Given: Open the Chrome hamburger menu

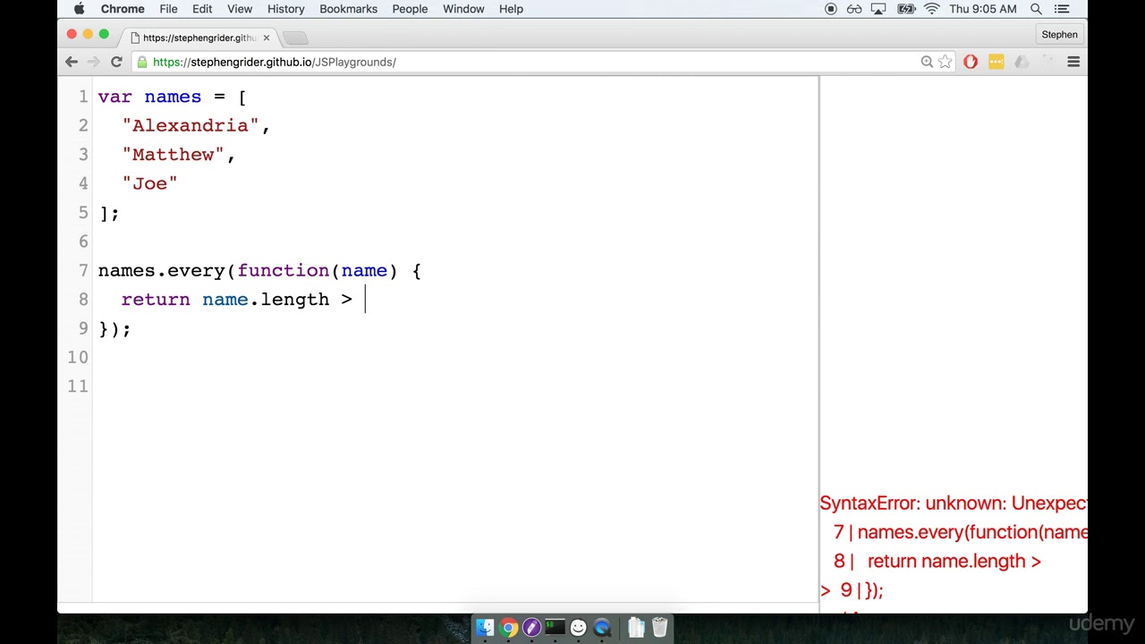Looking at the screenshot, I should pos(1073,62).
